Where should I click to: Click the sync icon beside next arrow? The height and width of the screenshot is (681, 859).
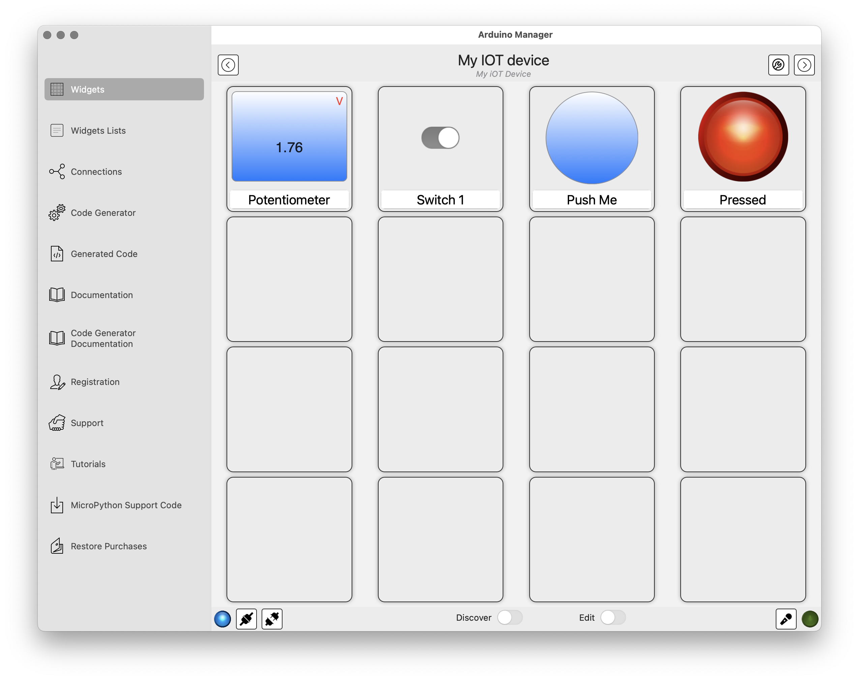[778, 65]
